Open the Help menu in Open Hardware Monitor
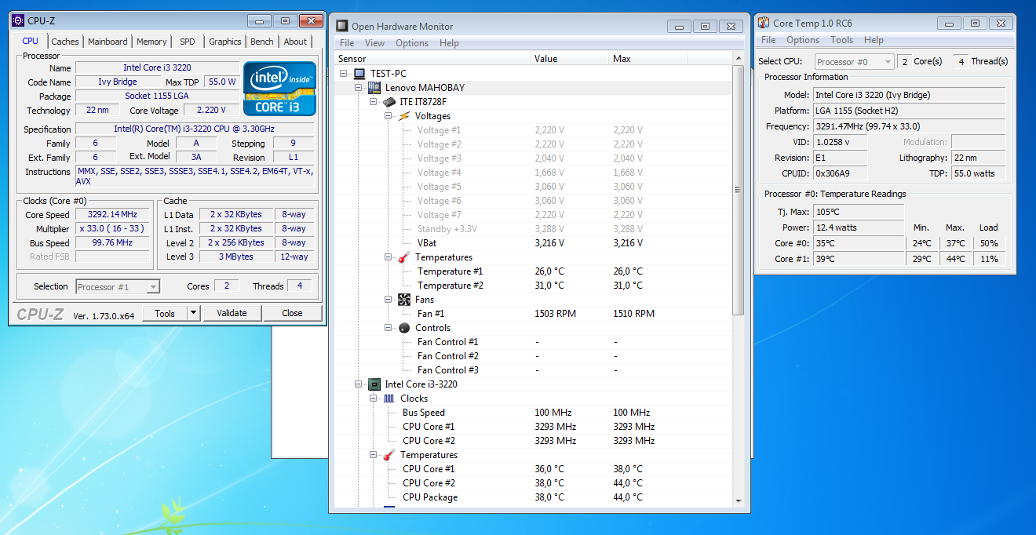Screen dimensions: 1036x535 point(449,43)
